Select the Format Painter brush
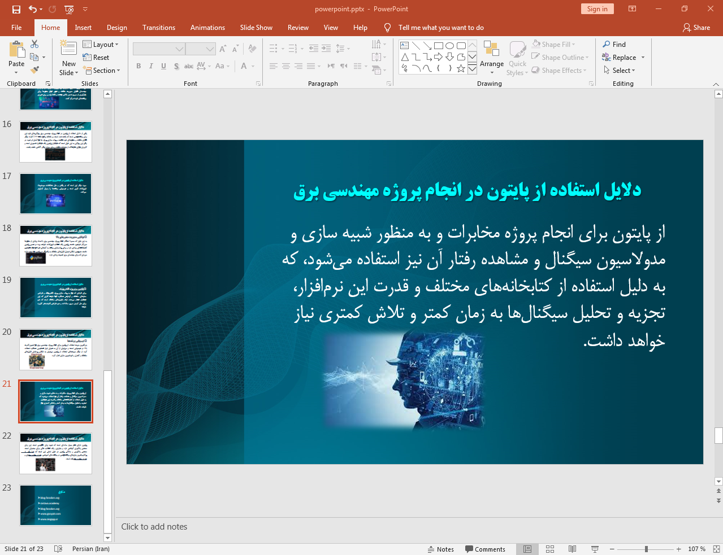The image size is (723, 555). (34, 70)
